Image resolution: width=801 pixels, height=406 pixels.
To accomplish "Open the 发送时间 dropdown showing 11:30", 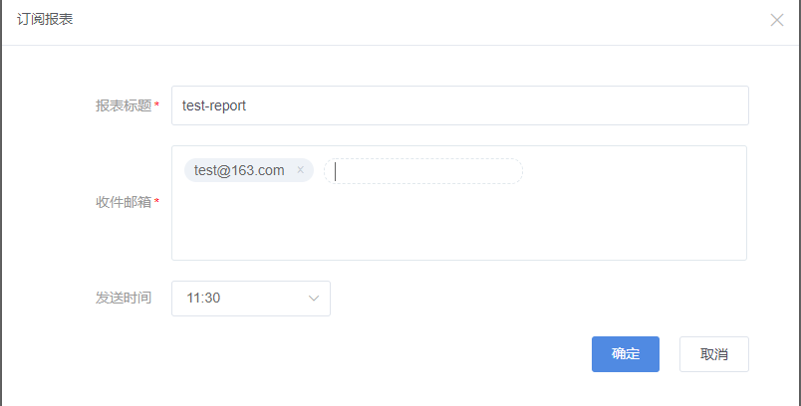I will click(x=250, y=299).
